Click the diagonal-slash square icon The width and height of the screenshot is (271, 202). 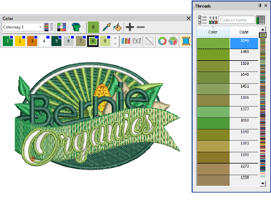click(x=150, y=41)
